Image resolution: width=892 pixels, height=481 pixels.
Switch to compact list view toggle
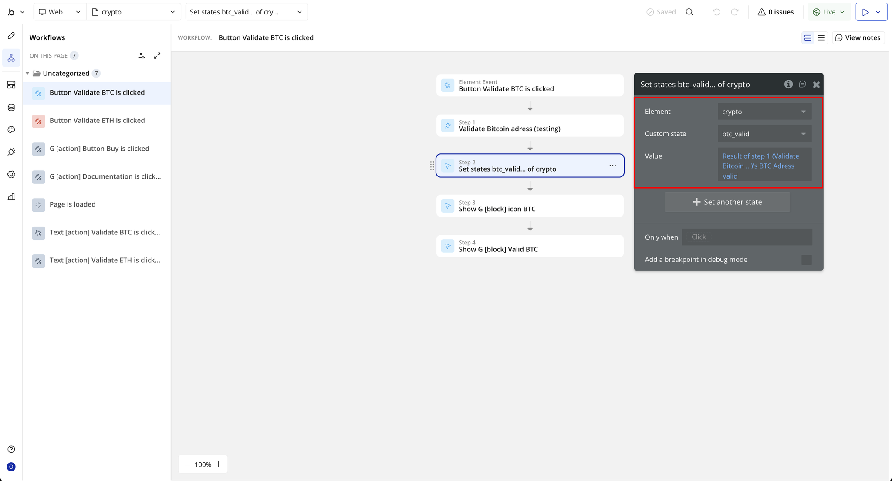pos(821,38)
